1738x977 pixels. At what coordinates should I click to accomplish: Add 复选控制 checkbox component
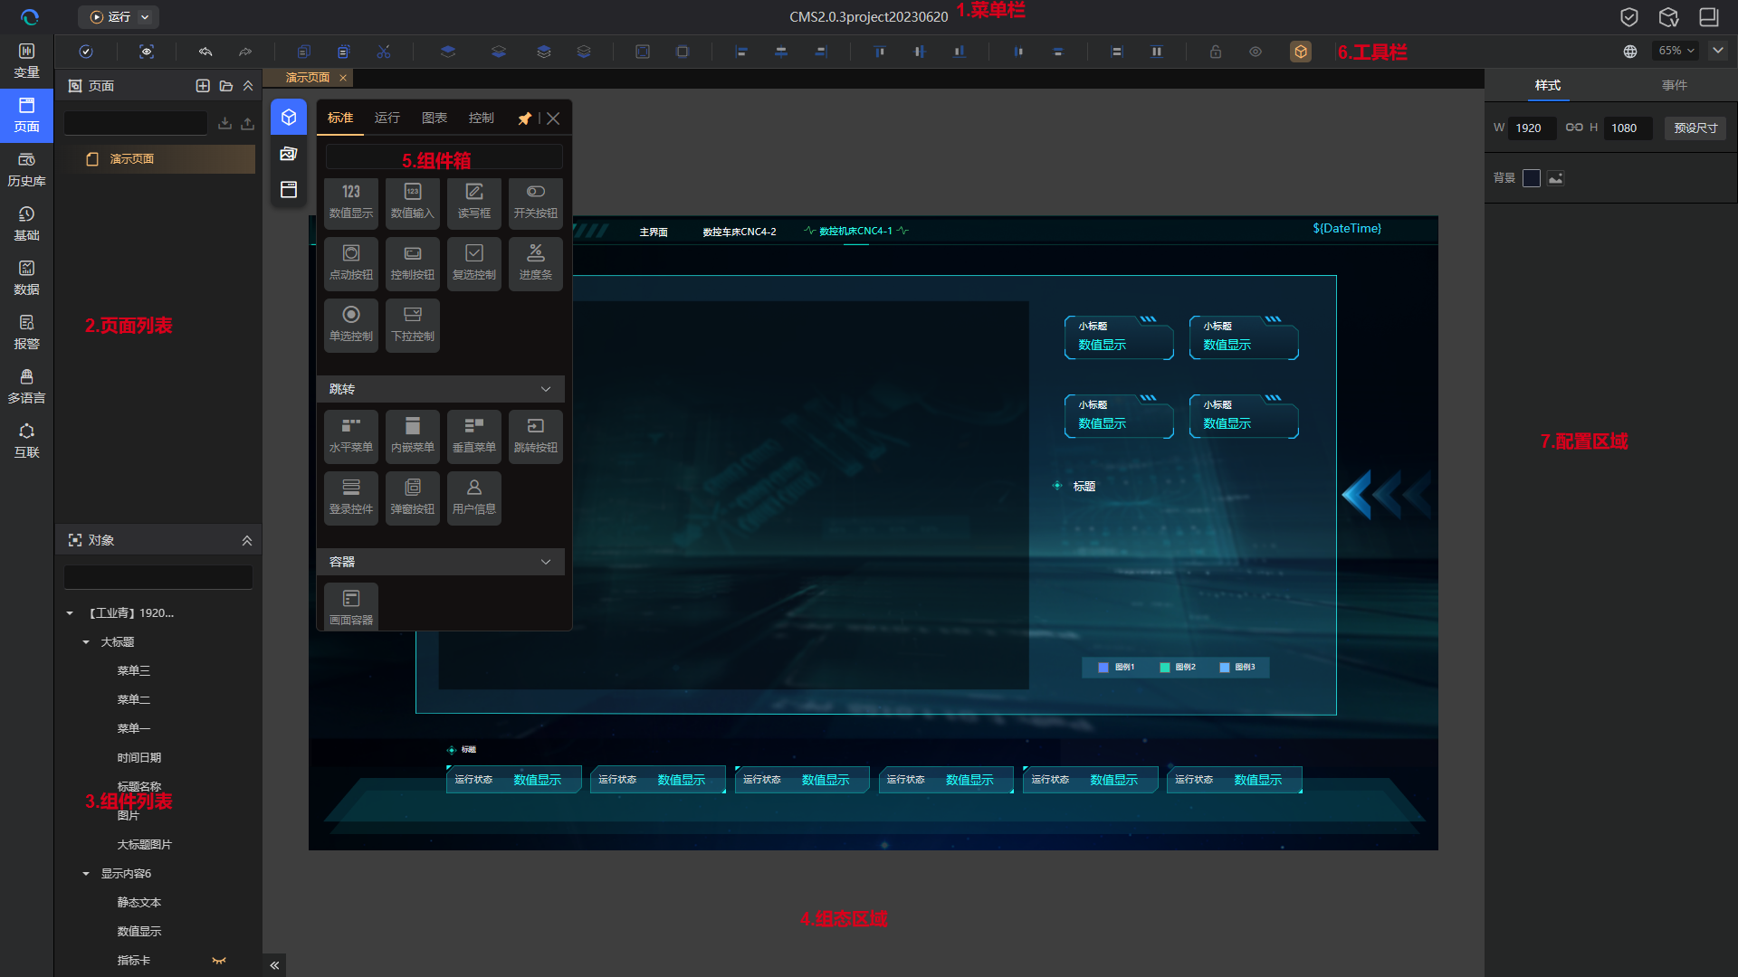point(474,263)
